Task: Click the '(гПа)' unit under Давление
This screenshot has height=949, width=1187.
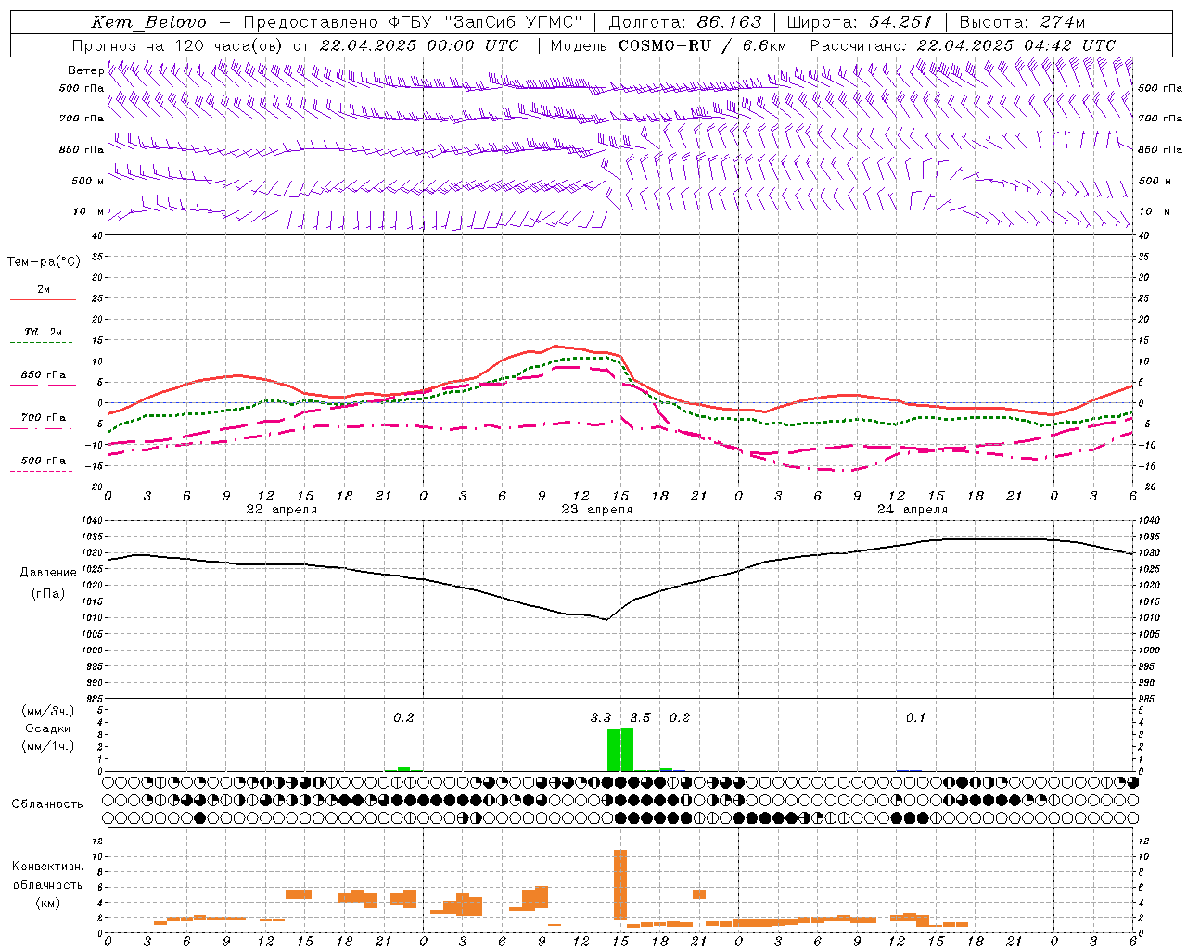Action: tap(48, 594)
